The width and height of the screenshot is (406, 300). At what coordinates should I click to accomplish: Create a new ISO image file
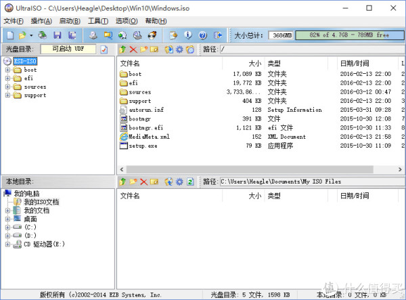10,35
